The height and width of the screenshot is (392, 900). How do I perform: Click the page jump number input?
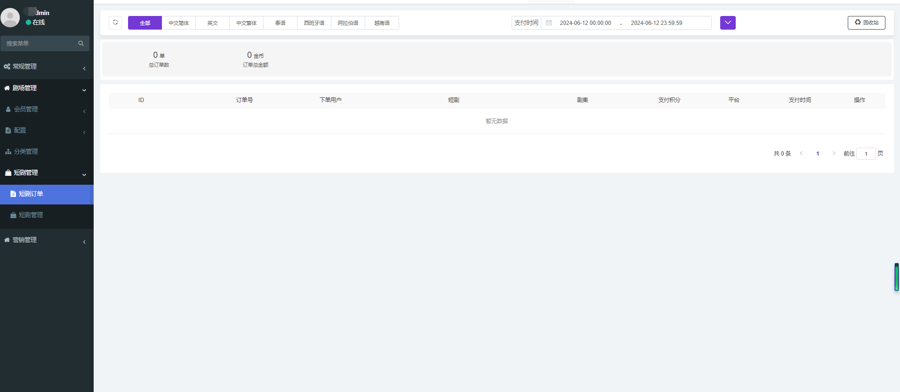click(866, 154)
